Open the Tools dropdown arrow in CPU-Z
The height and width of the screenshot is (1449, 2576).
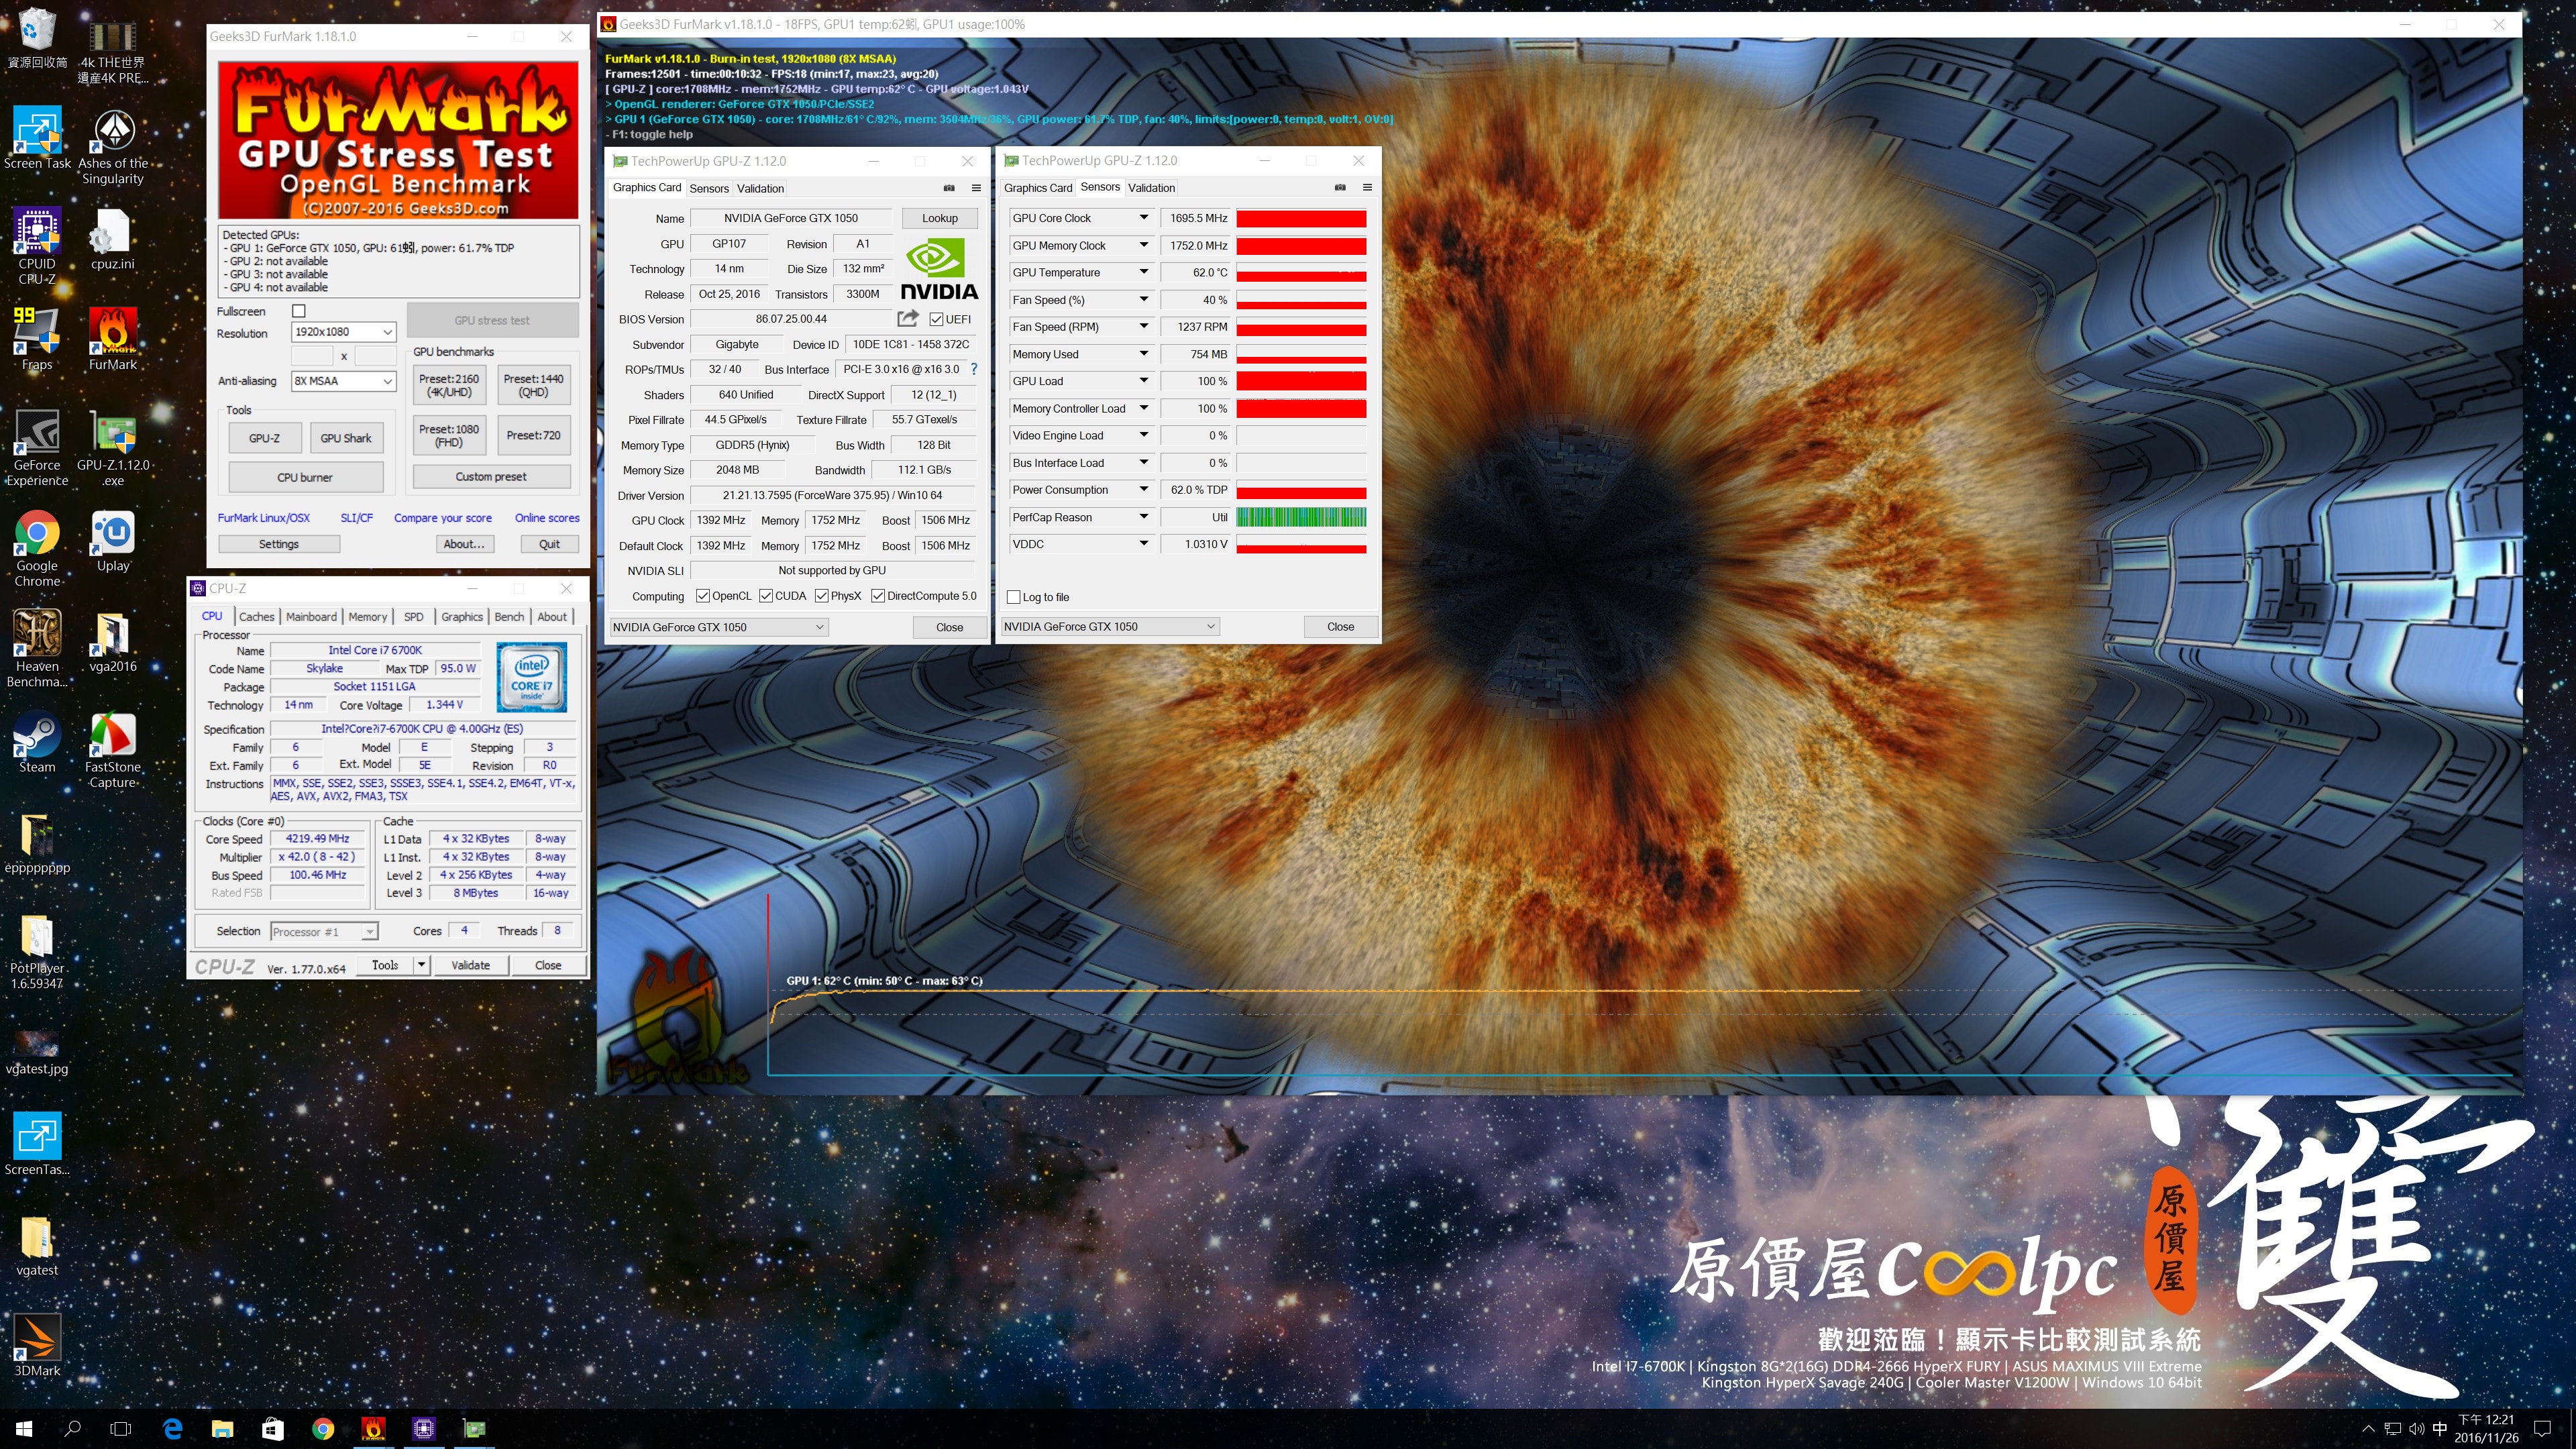coord(422,965)
